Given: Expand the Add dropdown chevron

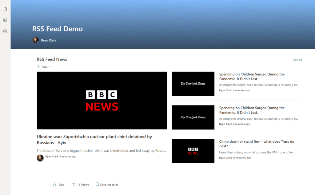Looking at the screenshot, I should point(50,66).
